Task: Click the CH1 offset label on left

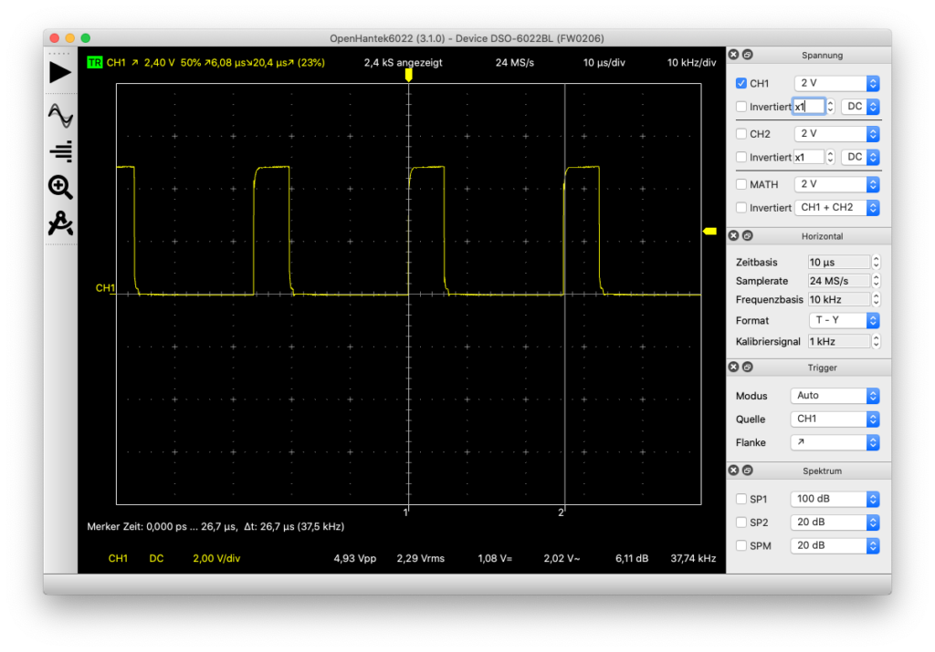Action: point(105,288)
